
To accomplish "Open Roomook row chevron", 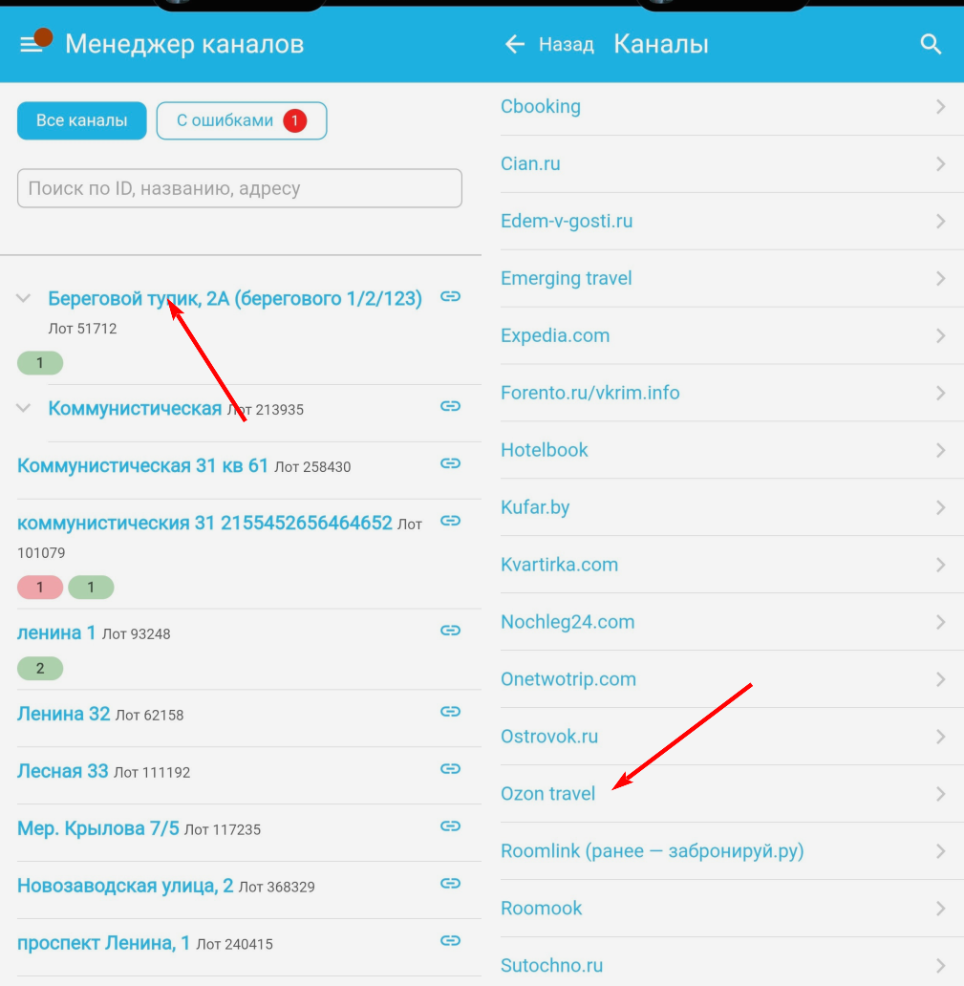I will pyautogui.click(x=940, y=908).
